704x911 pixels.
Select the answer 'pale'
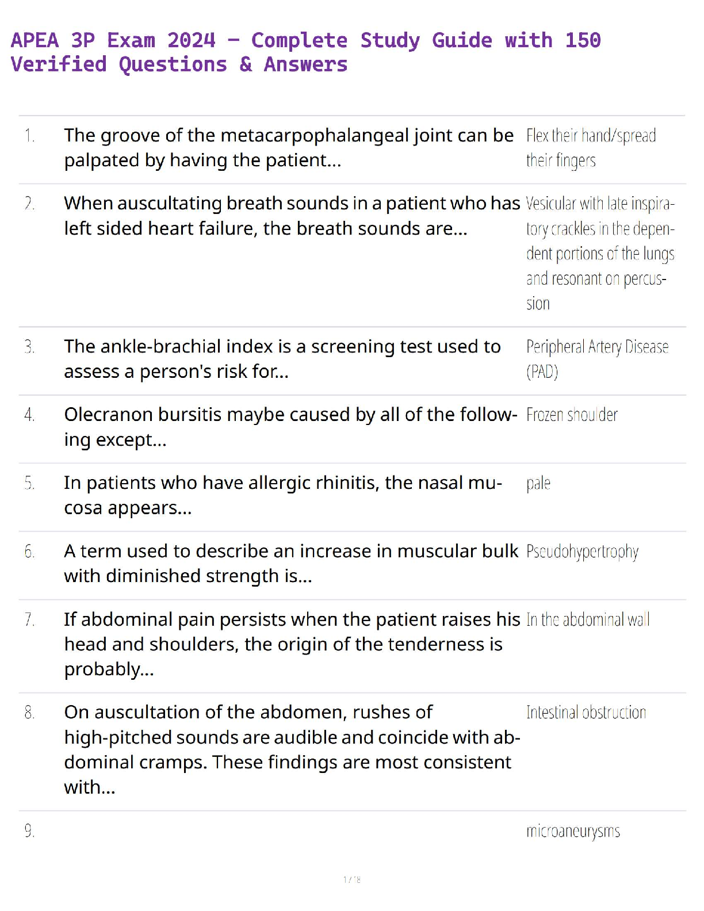(538, 484)
